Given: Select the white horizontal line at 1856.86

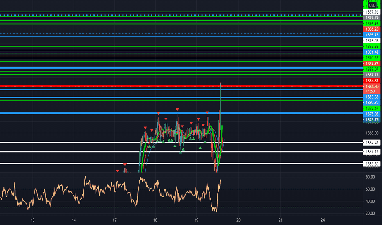Looking at the screenshot, I should [x=181, y=164].
